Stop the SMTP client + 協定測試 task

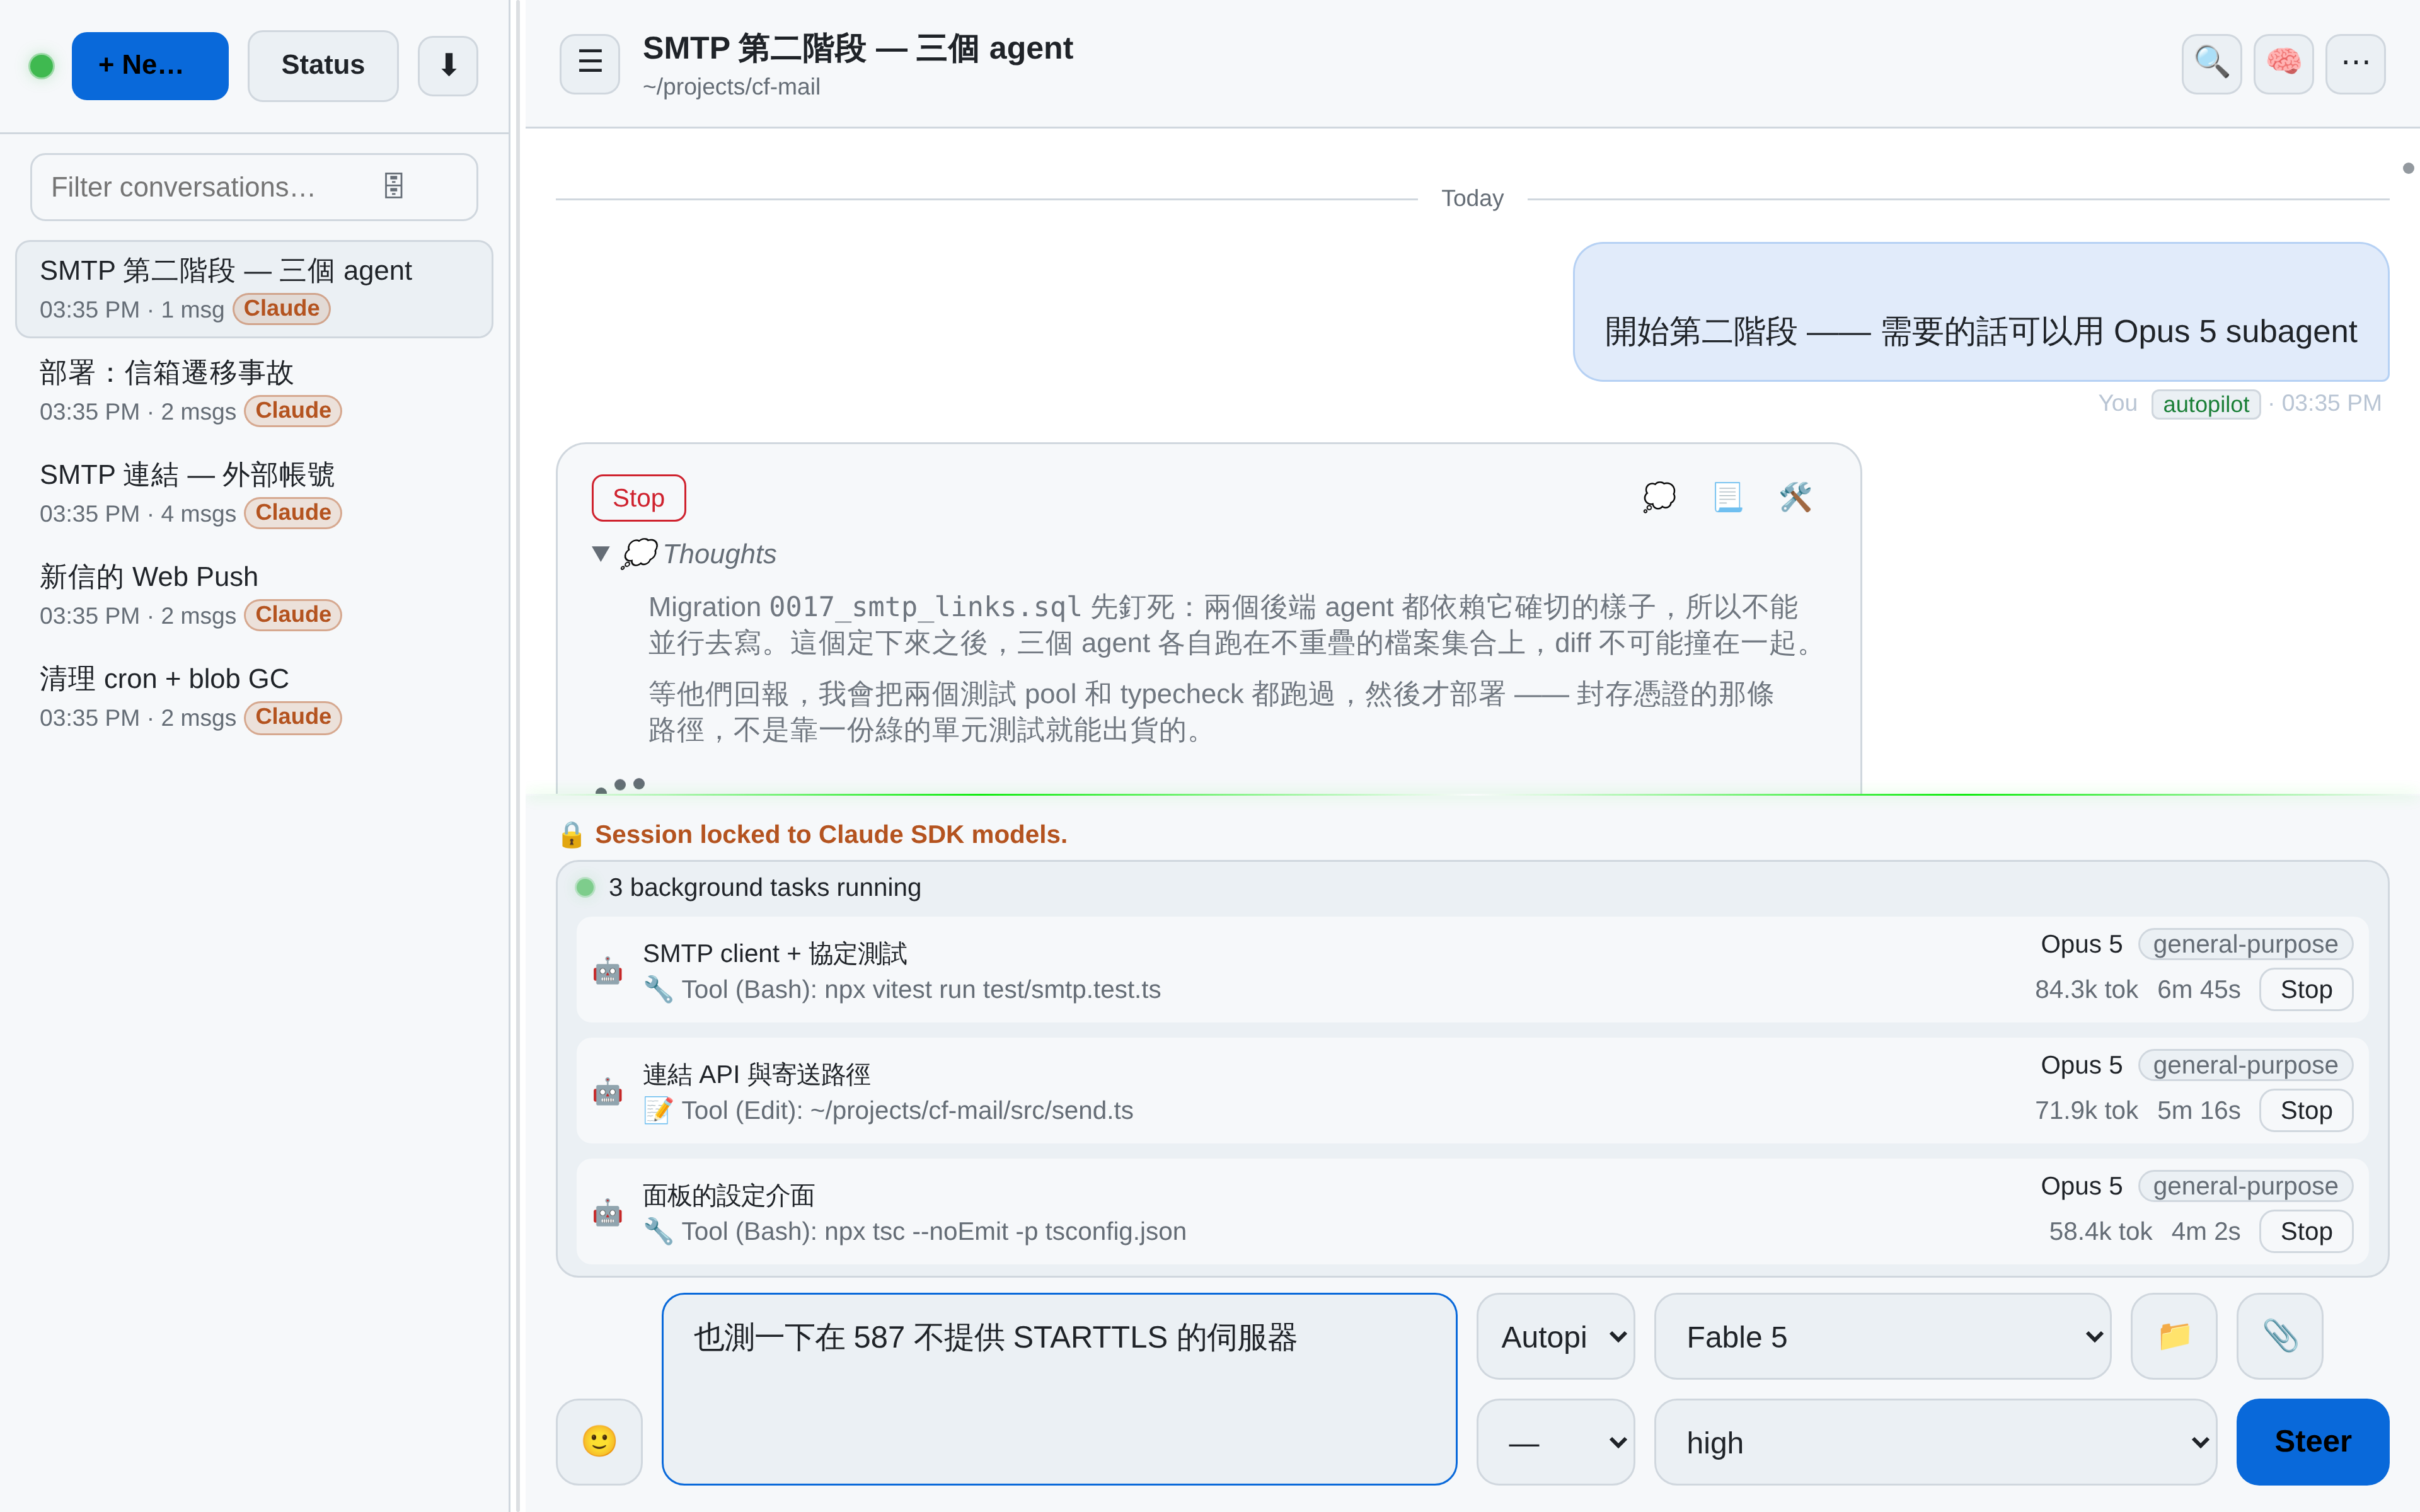(2306, 989)
